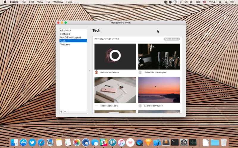The image size is (238, 148).
Task: Add a new channel with plus button
Action: [61, 112]
